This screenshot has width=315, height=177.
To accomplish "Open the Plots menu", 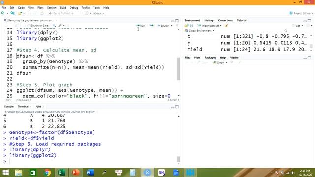I will pyautogui.click(x=40, y=8).
